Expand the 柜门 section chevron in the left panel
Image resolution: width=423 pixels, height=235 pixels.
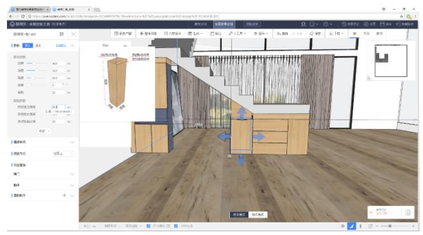[x=72, y=174]
